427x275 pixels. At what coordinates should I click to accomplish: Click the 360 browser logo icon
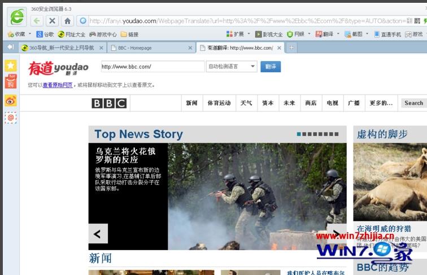click(x=17, y=17)
